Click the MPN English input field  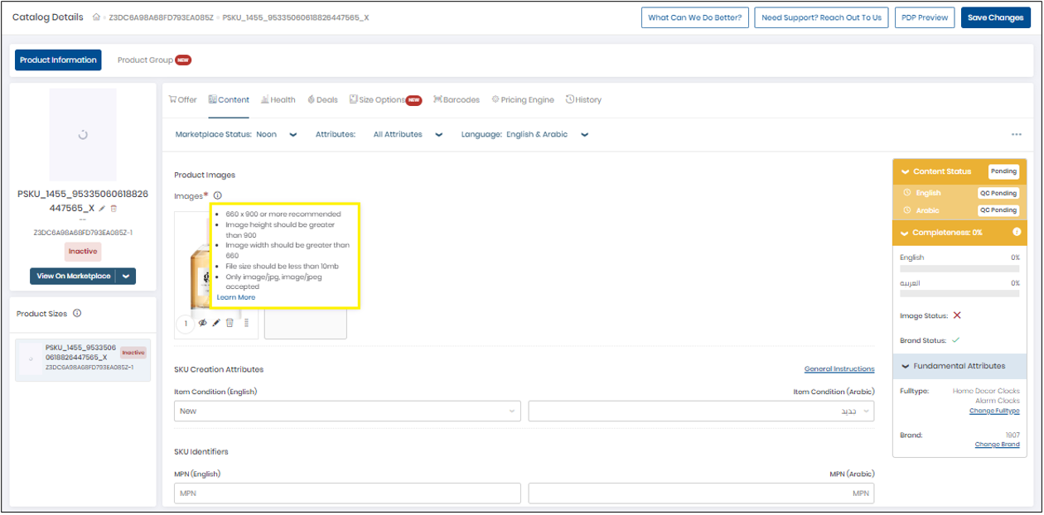click(x=347, y=493)
